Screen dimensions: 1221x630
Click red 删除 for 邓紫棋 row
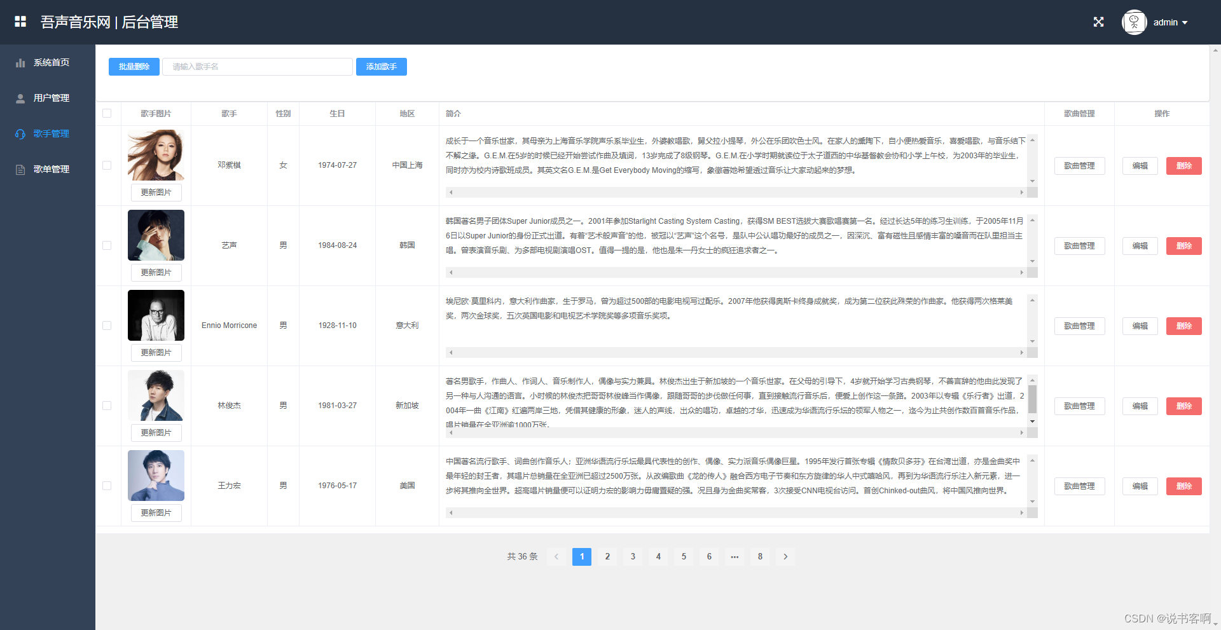point(1184,166)
